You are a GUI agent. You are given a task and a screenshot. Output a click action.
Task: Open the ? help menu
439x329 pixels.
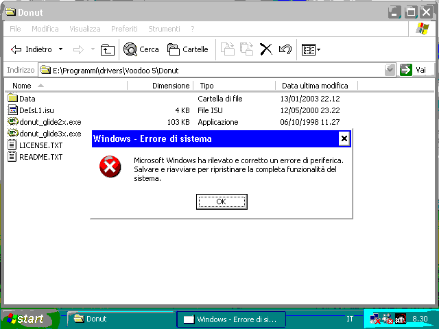[193, 29]
